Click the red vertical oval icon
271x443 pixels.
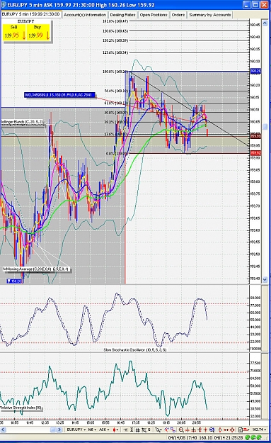coord(220,430)
